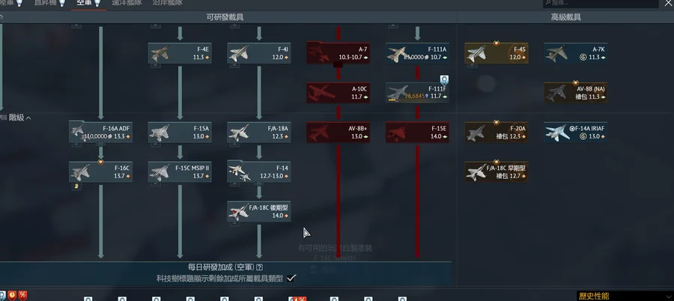This screenshot has width=674, height=301.
Task: Choose the F-15E locked aircraft card
Action: tap(417, 133)
